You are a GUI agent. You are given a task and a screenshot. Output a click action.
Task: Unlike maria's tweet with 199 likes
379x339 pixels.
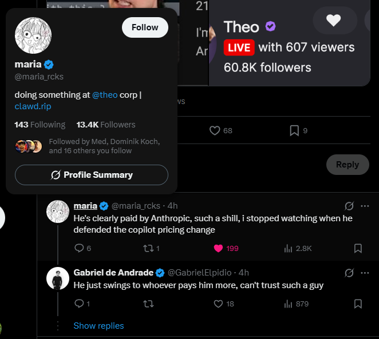[218, 248]
